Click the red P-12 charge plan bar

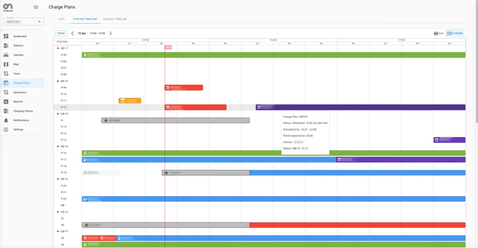pos(196,107)
